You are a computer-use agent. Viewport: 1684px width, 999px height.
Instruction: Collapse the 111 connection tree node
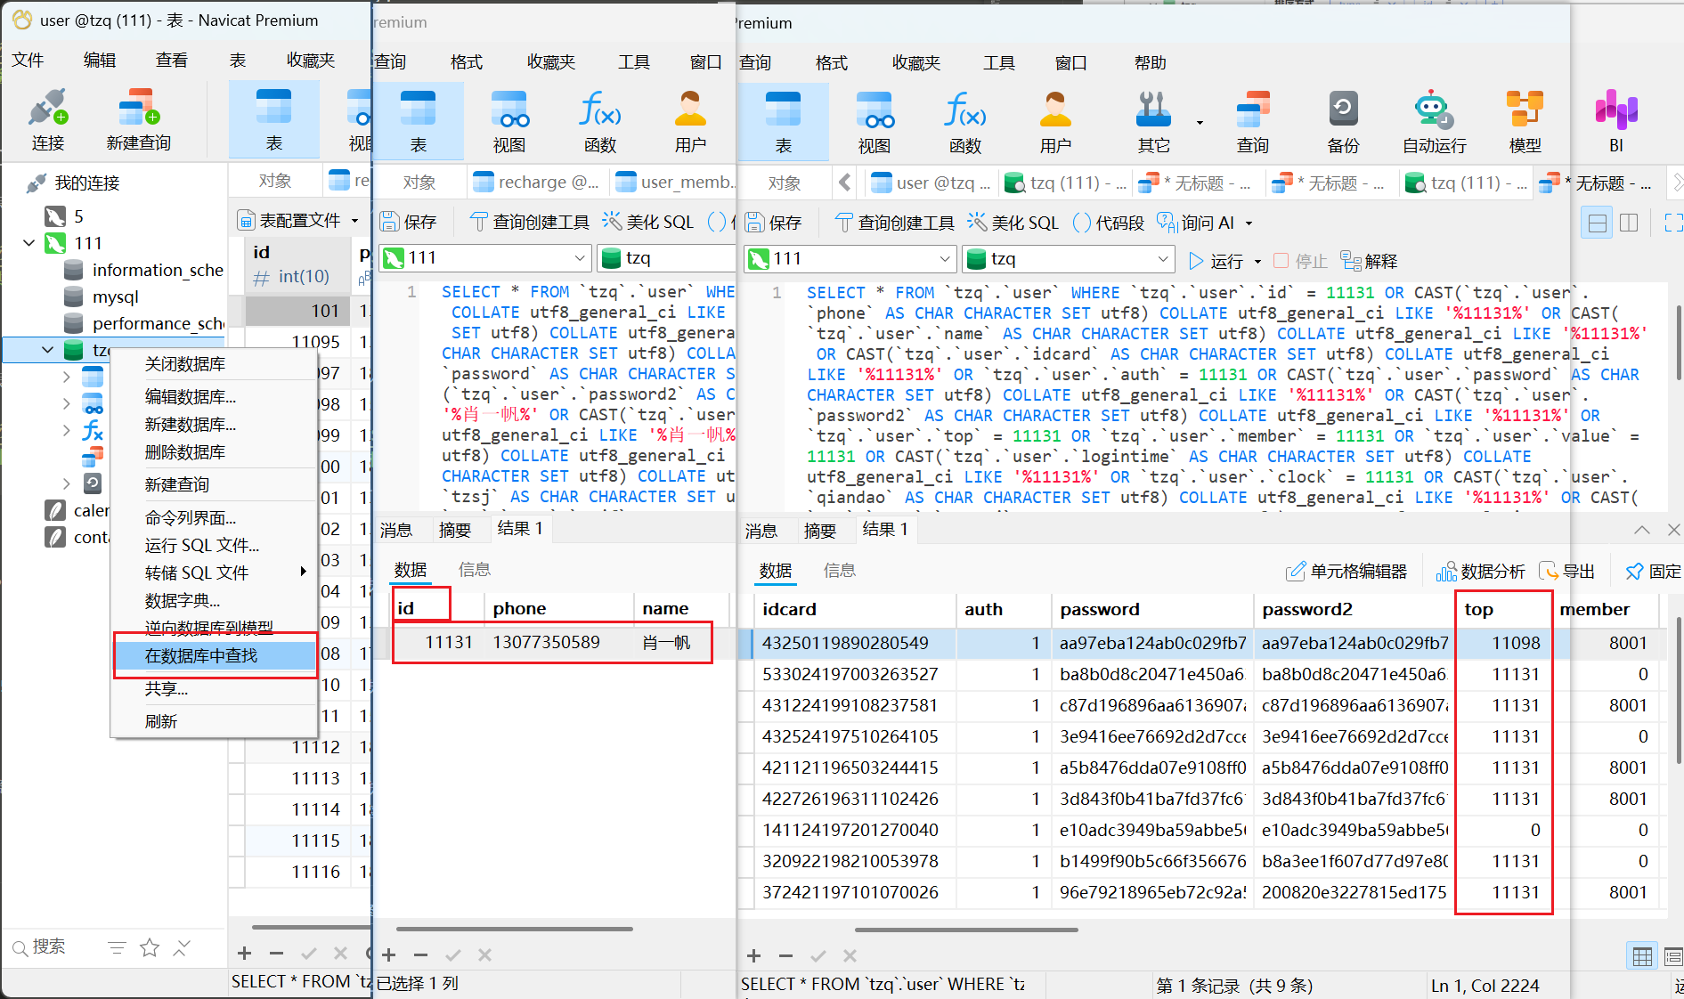tap(28, 243)
